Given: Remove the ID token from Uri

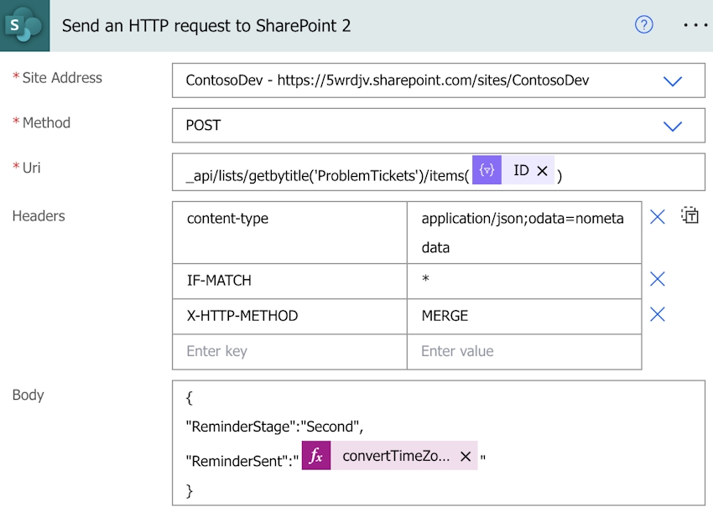Looking at the screenshot, I should click(542, 171).
